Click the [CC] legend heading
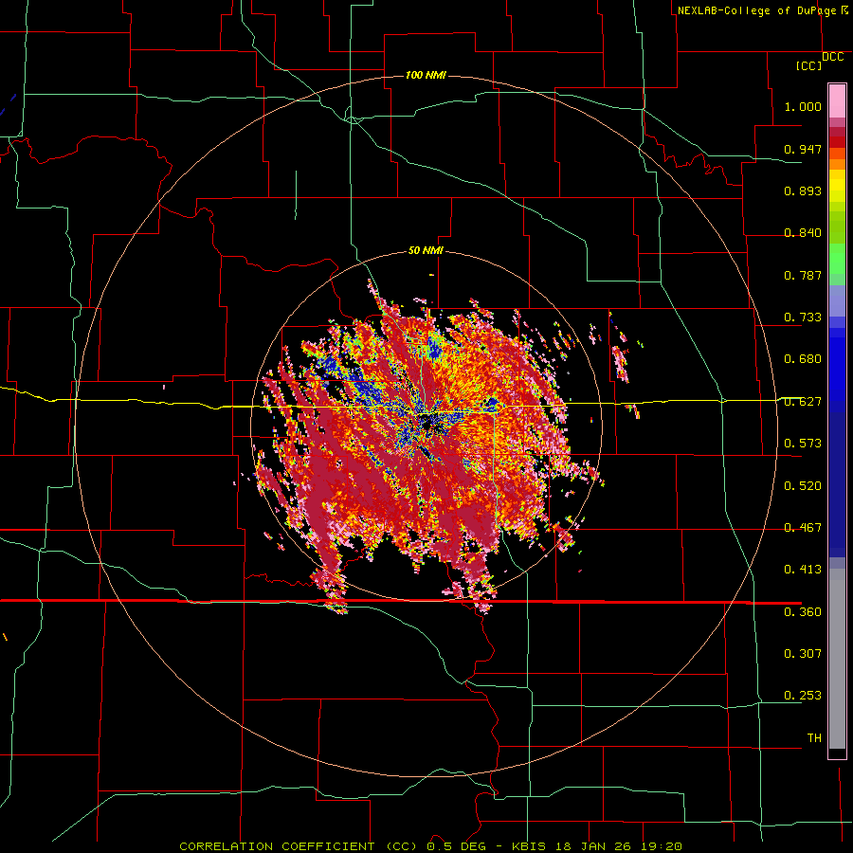This screenshot has height=853, width=853. [809, 65]
